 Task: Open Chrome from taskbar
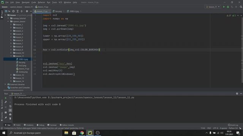pyautogui.click(x=82, y=133)
